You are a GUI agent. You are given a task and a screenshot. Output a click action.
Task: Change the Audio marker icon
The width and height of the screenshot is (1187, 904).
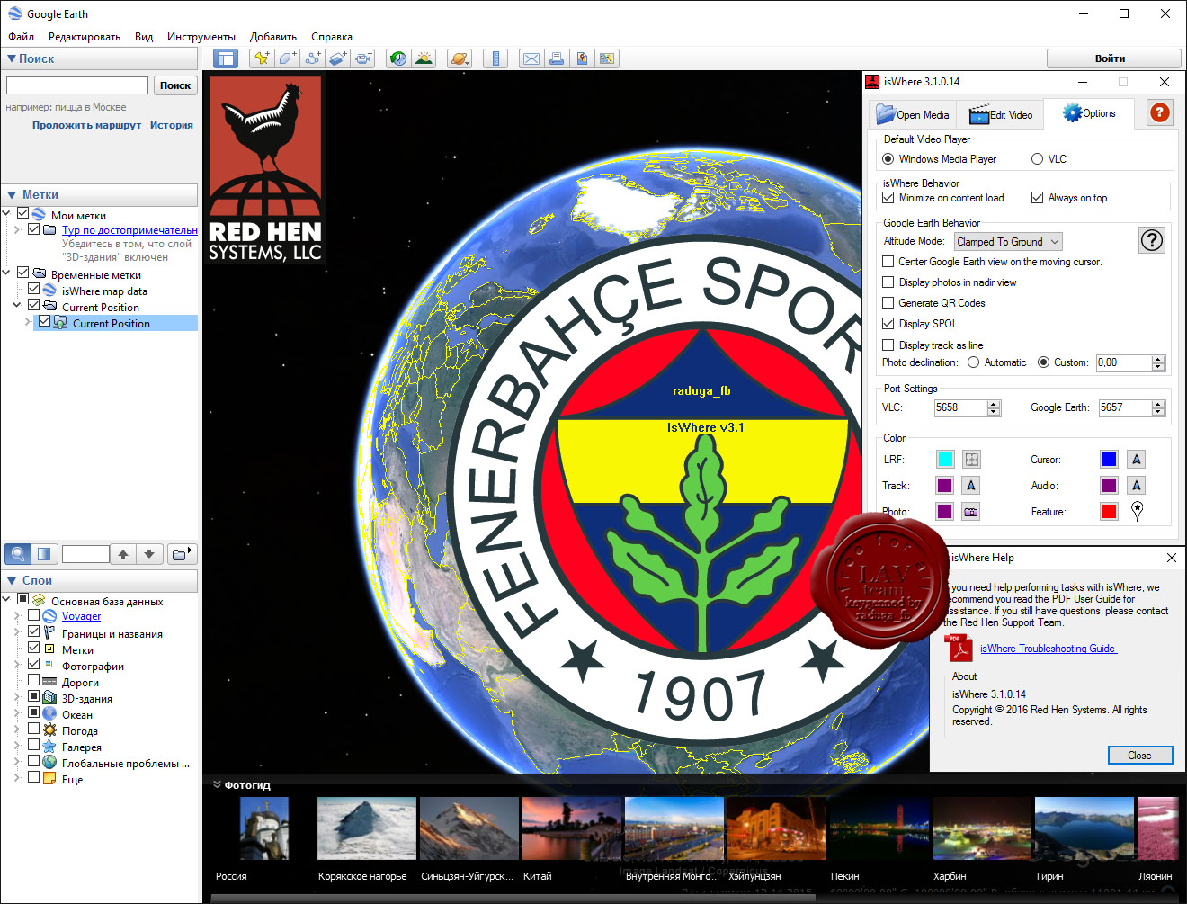pos(1137,485)
